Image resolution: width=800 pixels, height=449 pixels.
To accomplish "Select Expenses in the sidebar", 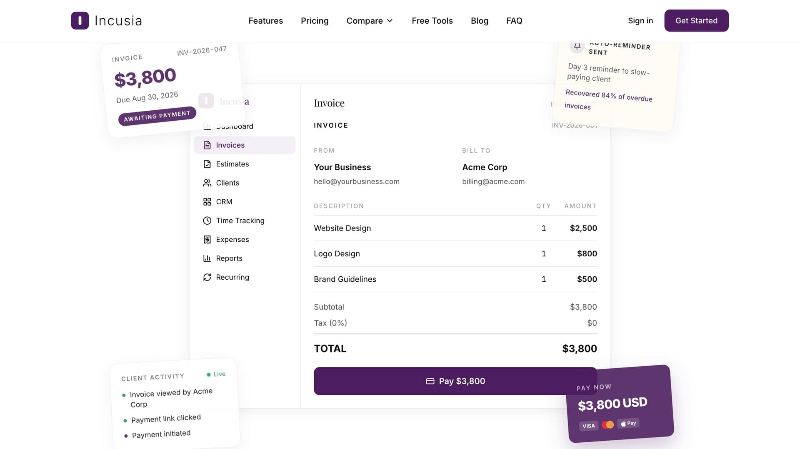I will [x=245, y=239].
